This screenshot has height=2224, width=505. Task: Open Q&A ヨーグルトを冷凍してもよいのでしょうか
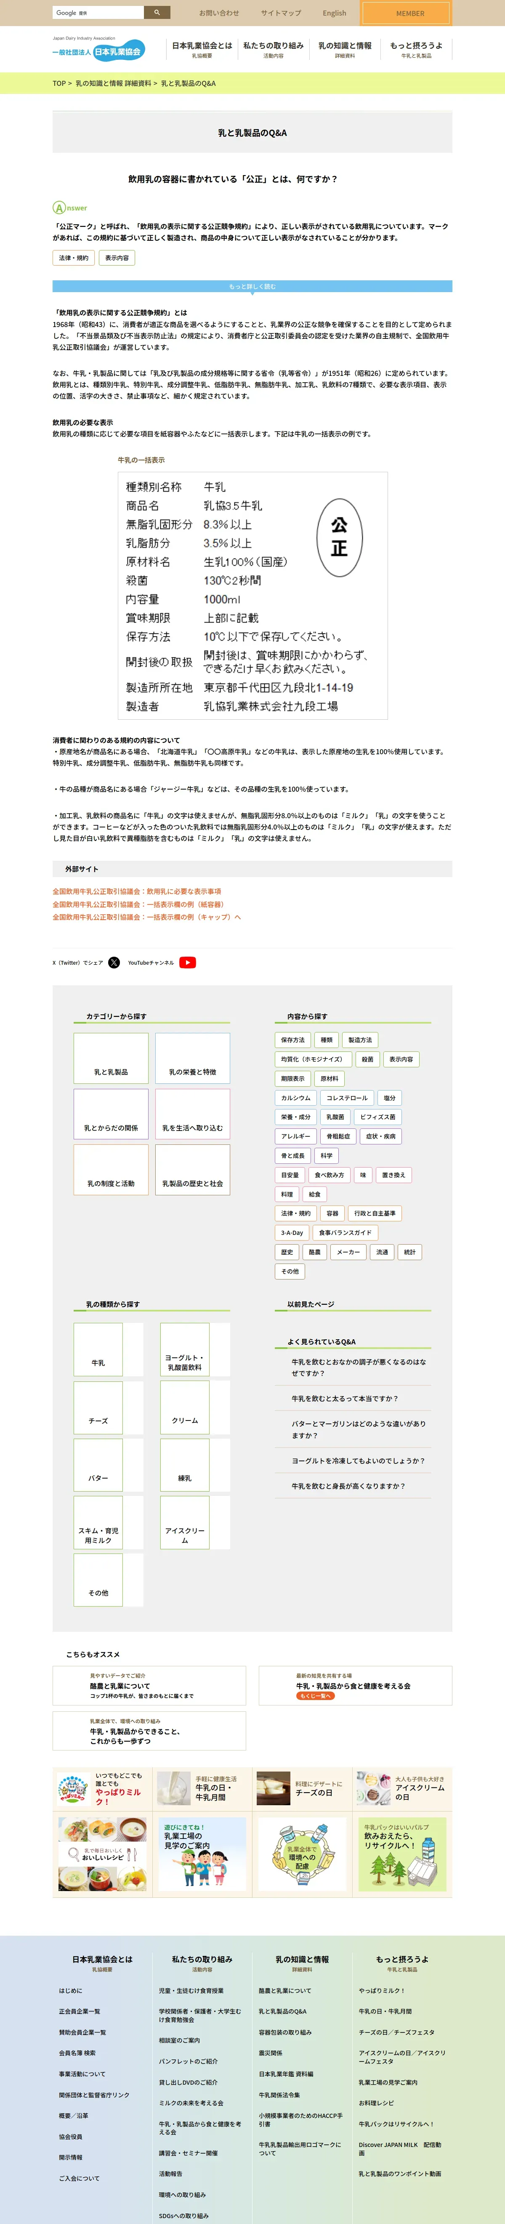coord(358,1461)
